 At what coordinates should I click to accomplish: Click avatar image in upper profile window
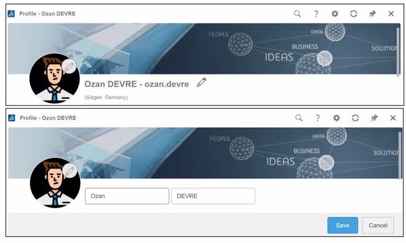coord(54,78)
